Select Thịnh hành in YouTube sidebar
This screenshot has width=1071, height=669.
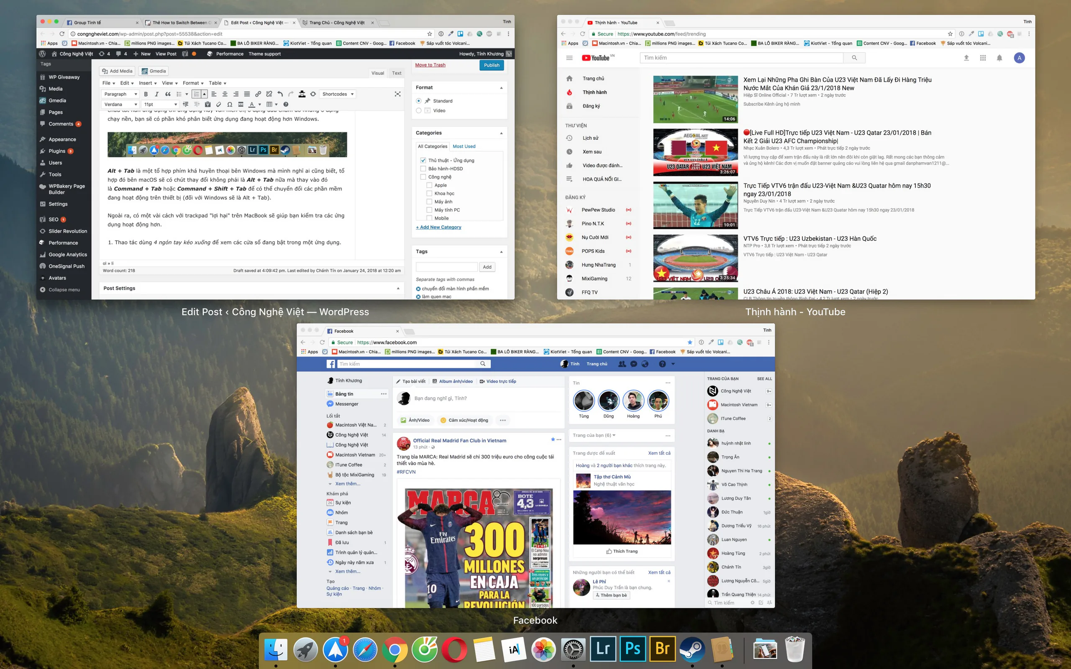[x=594, y=92]
